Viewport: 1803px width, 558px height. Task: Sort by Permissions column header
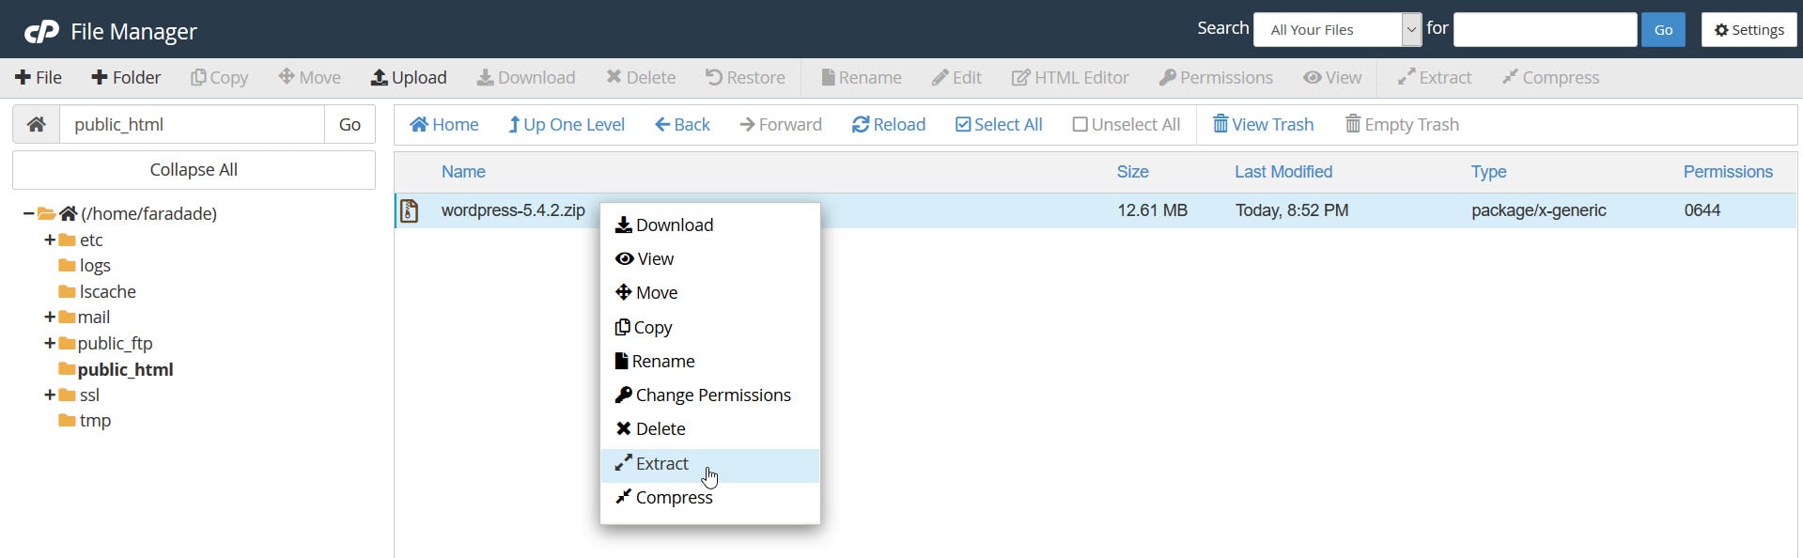1727,172
